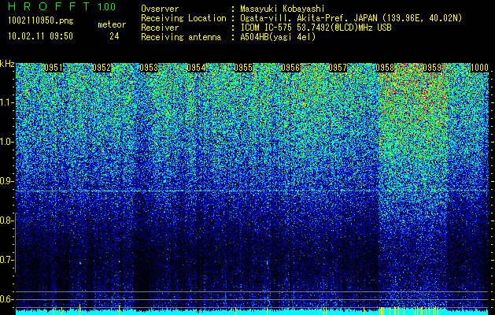Click the 0953 time marker

(149, 68)
